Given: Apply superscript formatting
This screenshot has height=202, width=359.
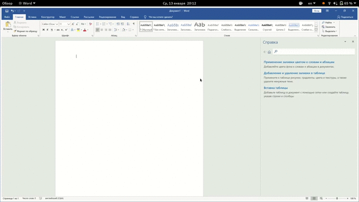Looking at the screenshot, I should pyautogui.click(x=66, y=30).
